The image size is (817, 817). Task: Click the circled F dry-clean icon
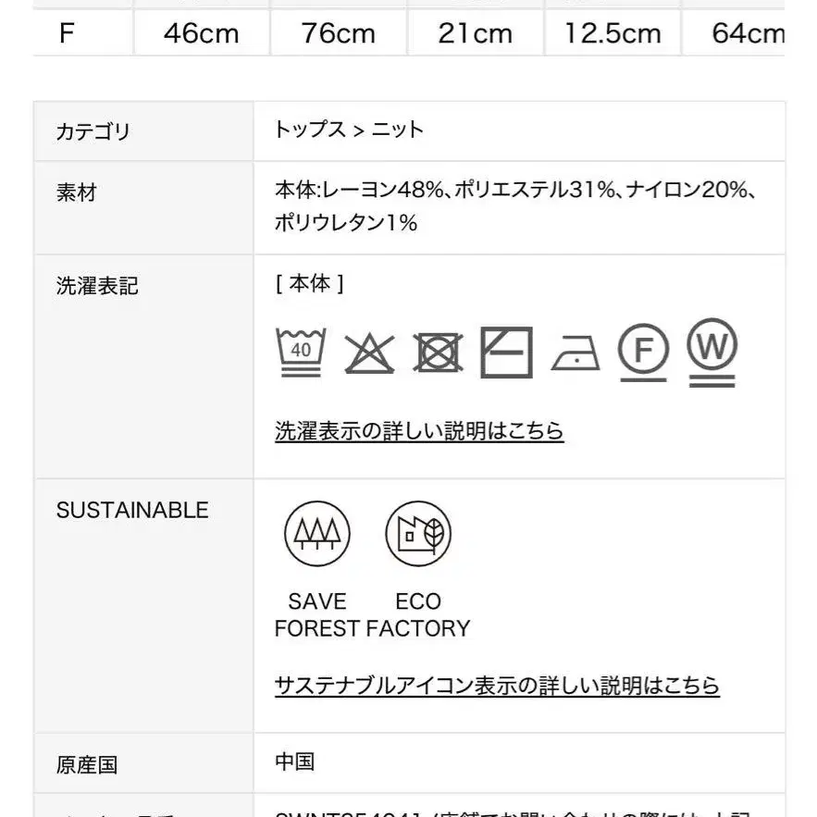pyautogui.click(x=643, y=353)
